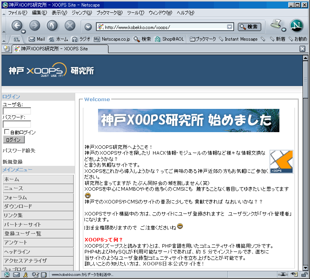Click the Navigator icon in status bar
Screen dimensions: 310x279
[7, 274]
